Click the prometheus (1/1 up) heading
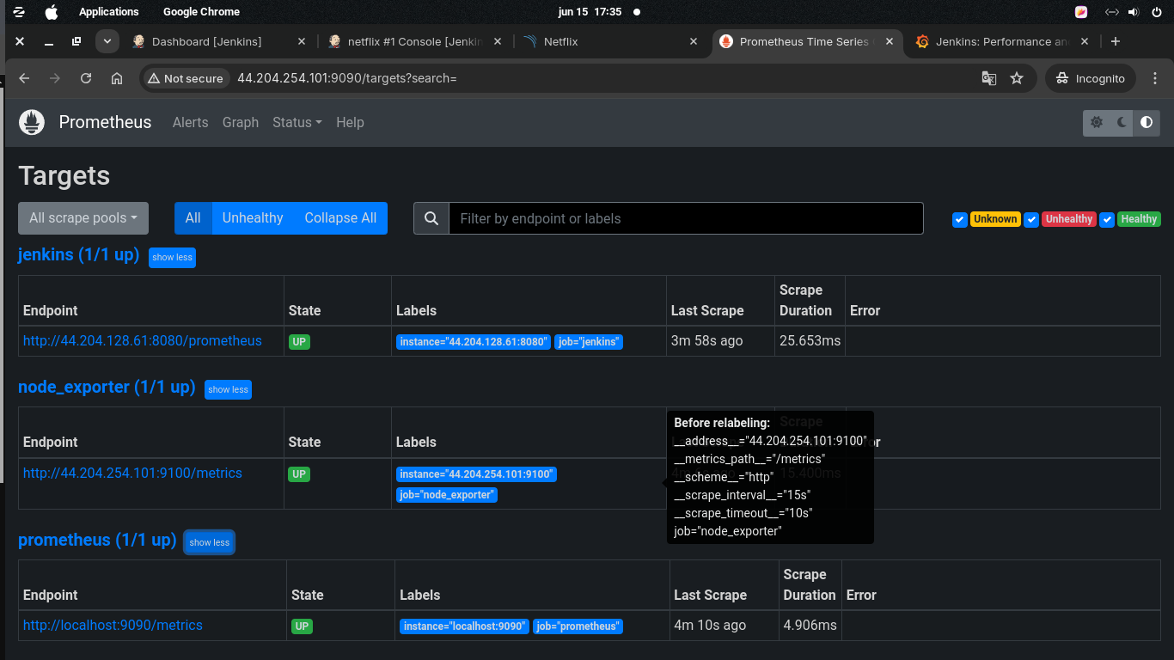The width and height of the screenshot is (1174, 660). [x=97, y=540]
